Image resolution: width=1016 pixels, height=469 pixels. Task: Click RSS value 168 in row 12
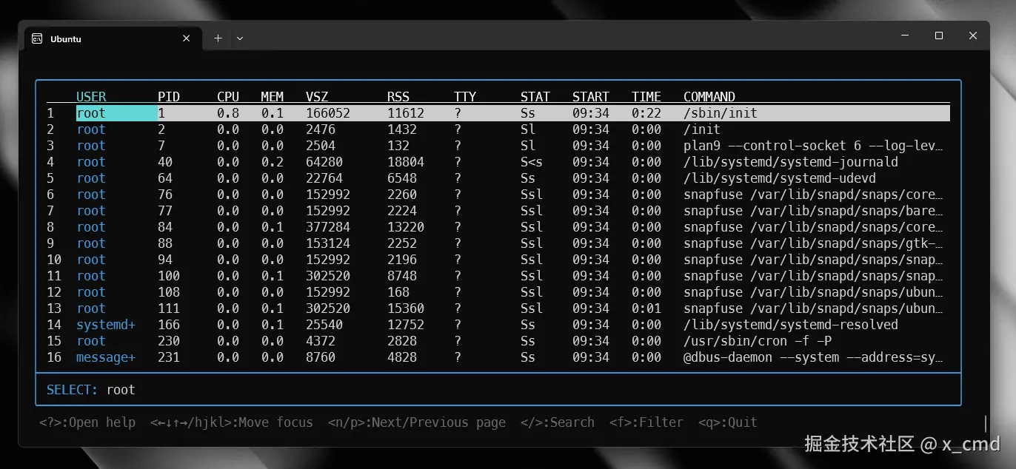coord(398,292)
